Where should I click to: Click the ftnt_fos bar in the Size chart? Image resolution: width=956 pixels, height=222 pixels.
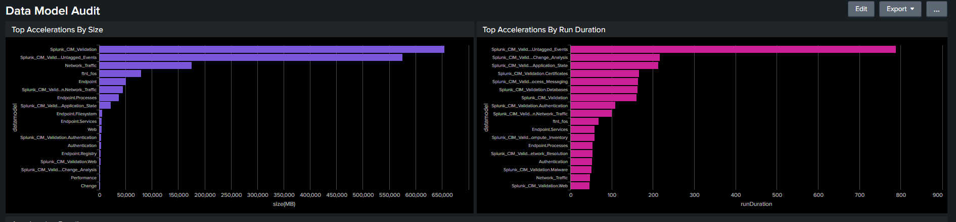pyautogui.click(x=120, y=73)
